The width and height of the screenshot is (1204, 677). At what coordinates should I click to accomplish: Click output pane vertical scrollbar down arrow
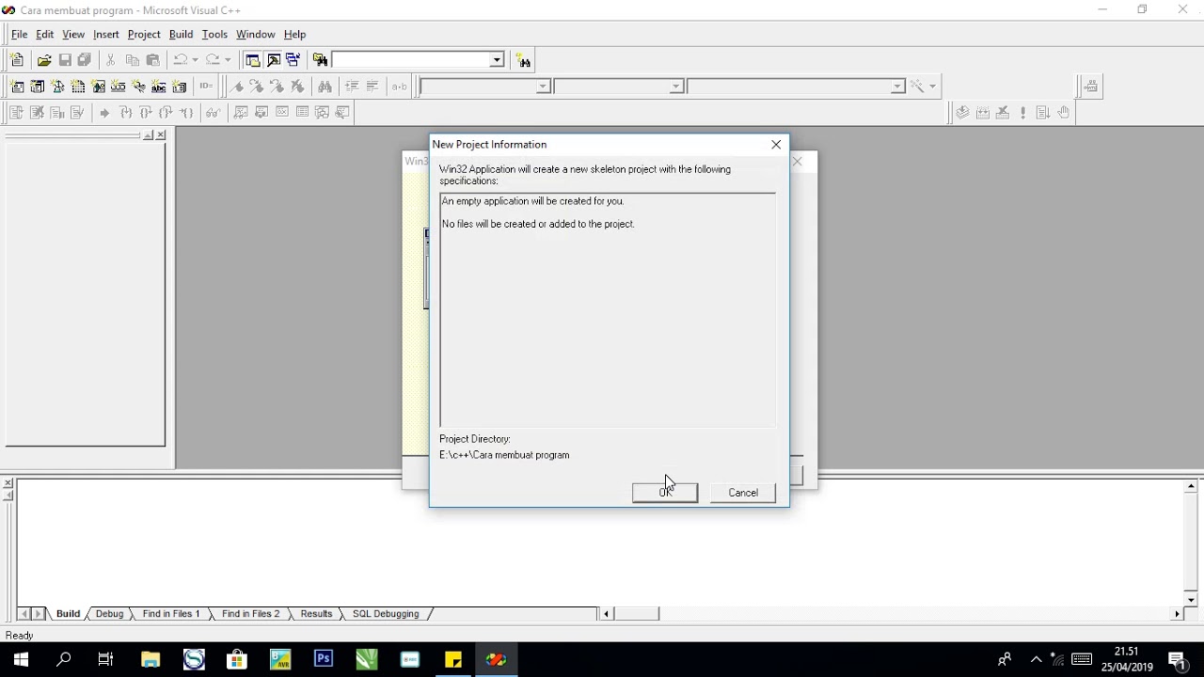(1191, 599)
